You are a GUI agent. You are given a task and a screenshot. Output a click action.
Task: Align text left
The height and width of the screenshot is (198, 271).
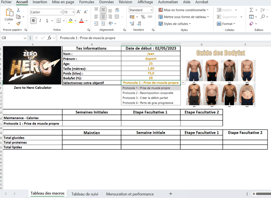coord(96,17)
